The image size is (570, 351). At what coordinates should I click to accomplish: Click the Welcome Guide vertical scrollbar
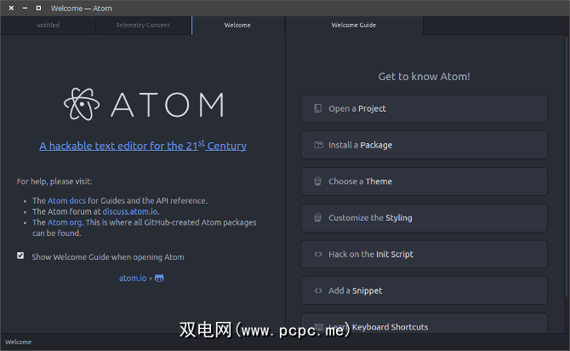[566, 170]
